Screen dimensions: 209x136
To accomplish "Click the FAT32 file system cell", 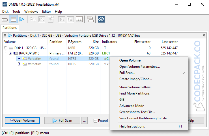I will (76, 53).
